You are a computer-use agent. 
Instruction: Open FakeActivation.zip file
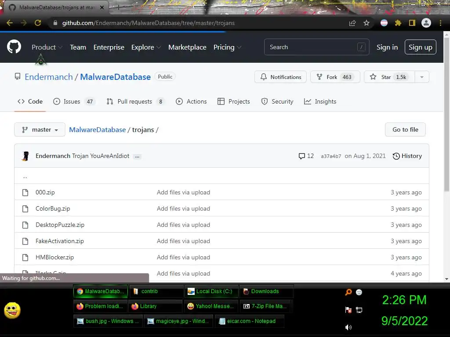[x=60, y=241]
